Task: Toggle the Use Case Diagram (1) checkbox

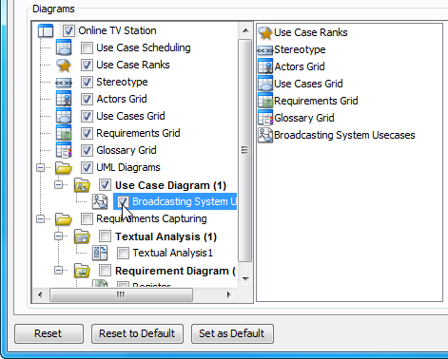Action: coord(105,185)
